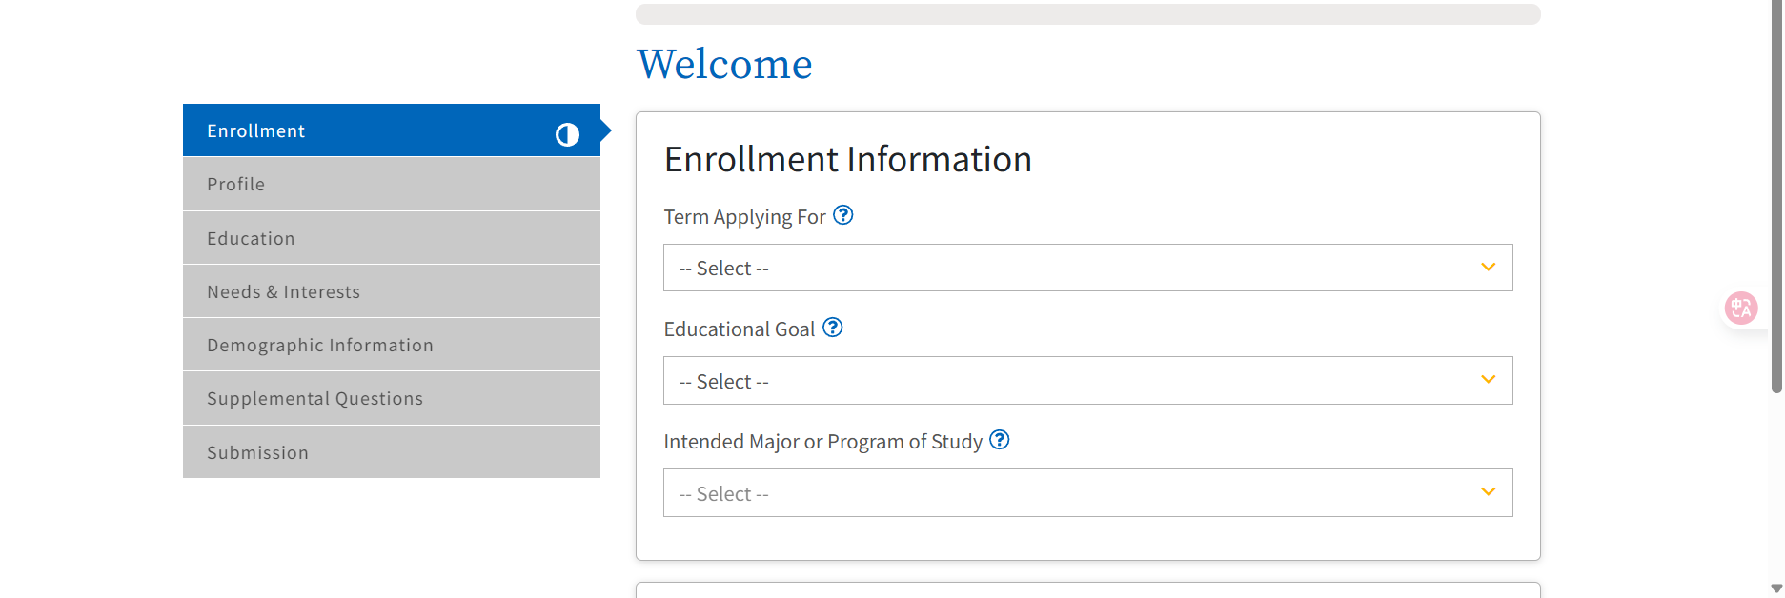Switch to Needs & Interests section

point(392,291)
